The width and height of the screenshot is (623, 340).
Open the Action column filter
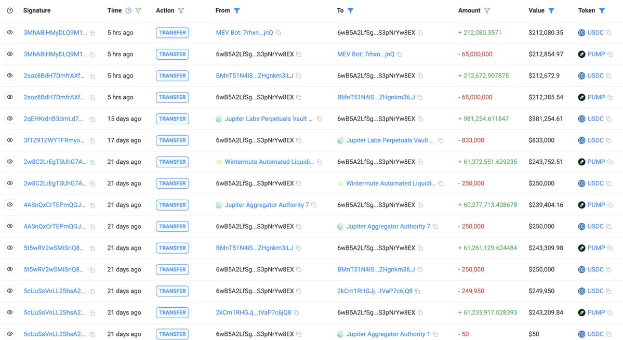click(181, 11)
